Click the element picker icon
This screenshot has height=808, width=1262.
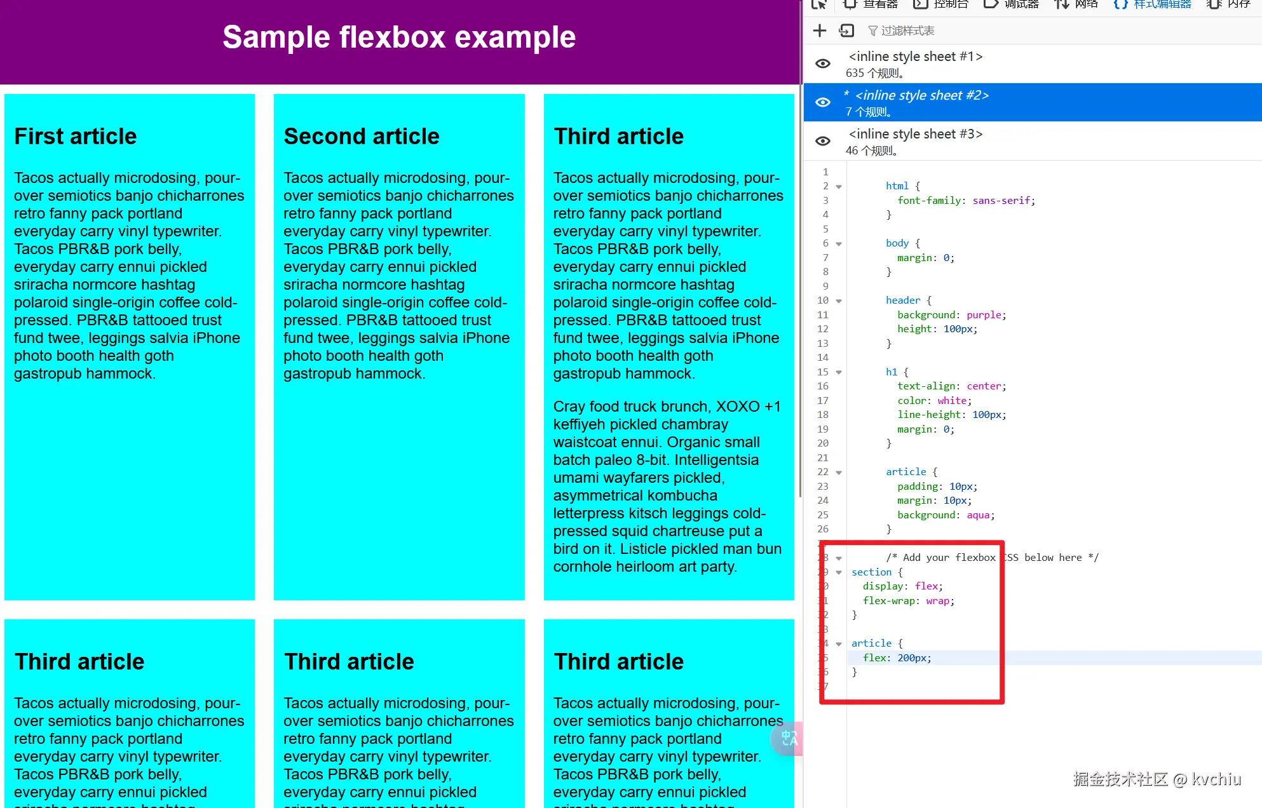pyautogui.click(x=819, y=4)
